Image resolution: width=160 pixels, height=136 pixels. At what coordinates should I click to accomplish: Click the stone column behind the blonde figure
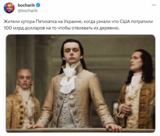point(25,52)
